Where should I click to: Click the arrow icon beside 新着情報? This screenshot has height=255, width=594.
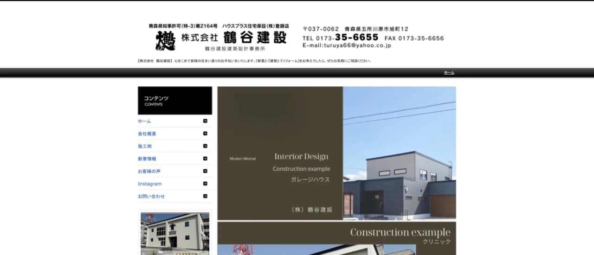[x=205, y=159]
